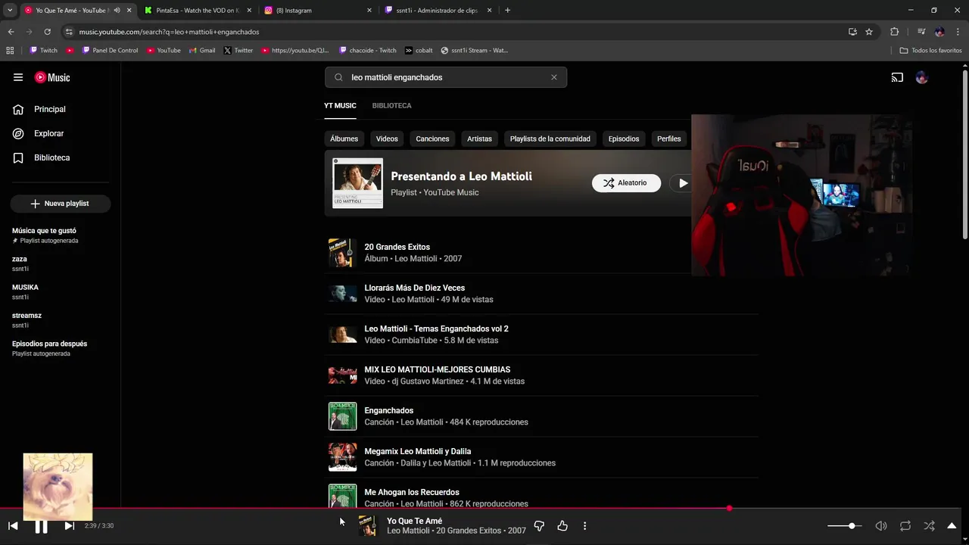Click the YouTube Music logo
The image size is (969, 545).
pyautogui.click(x=52, y=77)
